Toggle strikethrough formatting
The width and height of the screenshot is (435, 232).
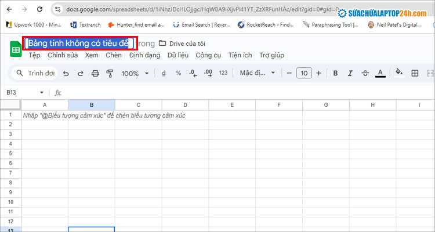(x=365, y=73)
